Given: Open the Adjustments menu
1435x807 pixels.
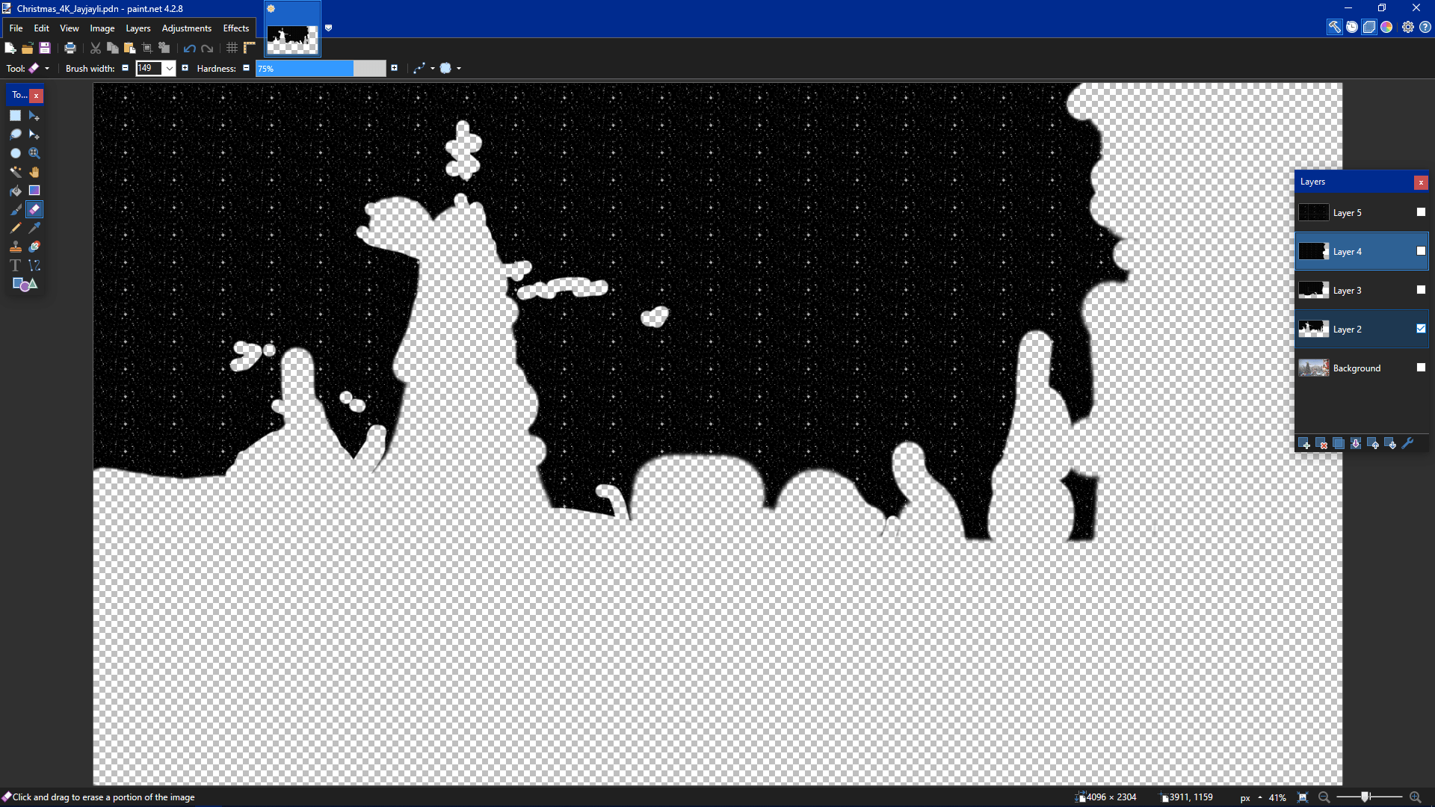Looking at the screenshot, I should point(186,28).
